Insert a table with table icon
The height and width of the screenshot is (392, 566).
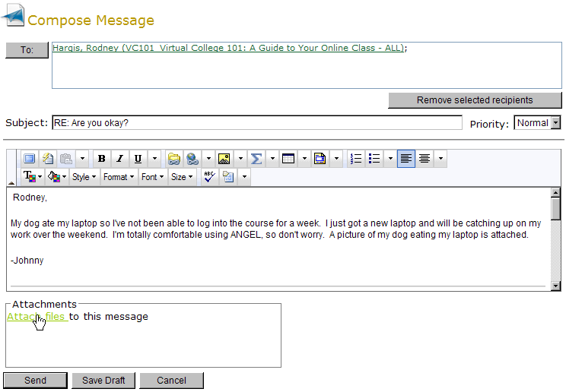(x=288, y=159)
